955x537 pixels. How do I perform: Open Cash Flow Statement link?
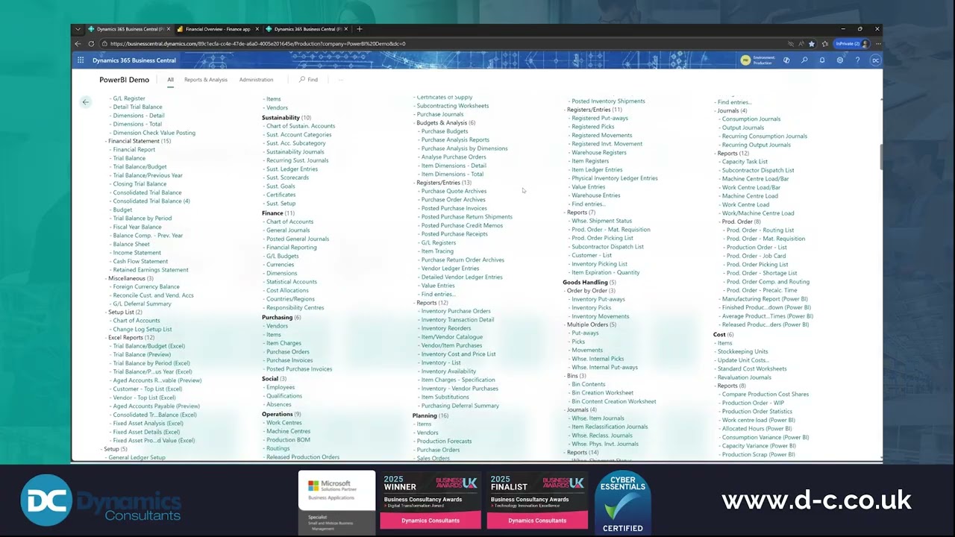[x=140, y=261]
